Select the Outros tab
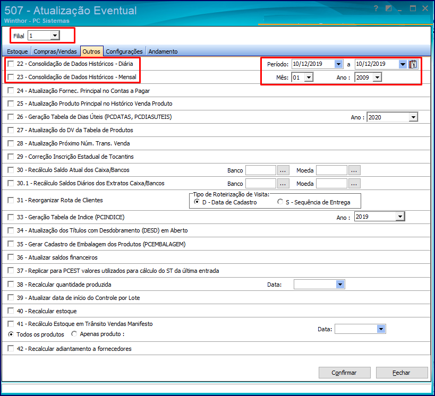Viewport: 435px width, 396px height. 91,51
